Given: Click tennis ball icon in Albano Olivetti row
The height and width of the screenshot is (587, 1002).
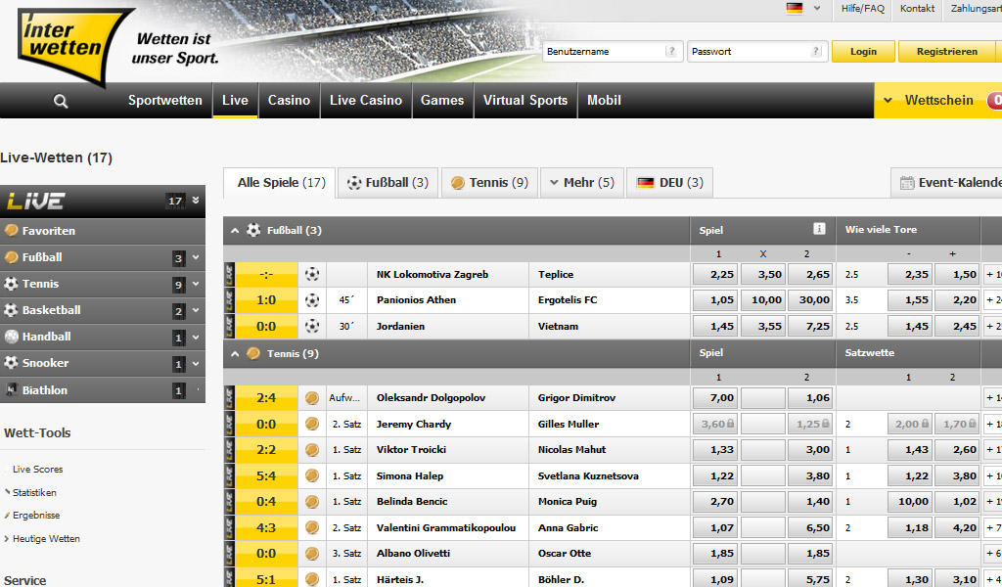Looking at the screenshot, I should [x=312, y=553].
